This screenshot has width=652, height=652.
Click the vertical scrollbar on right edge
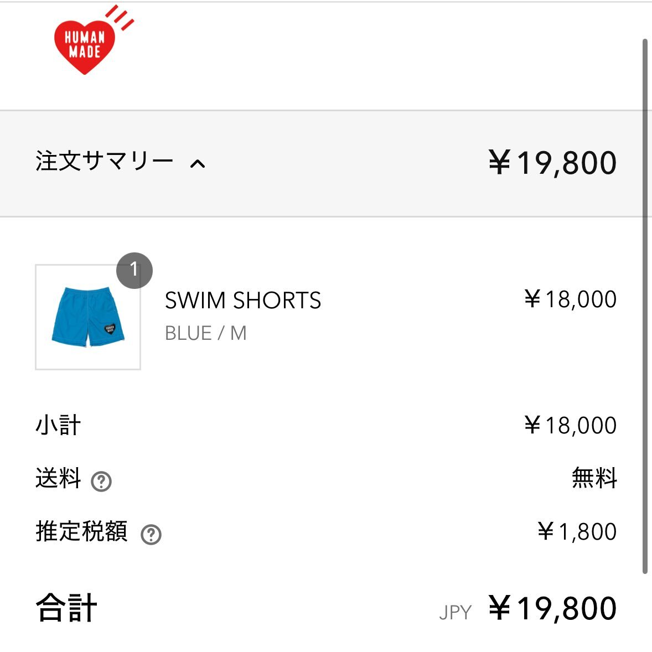[x=645, y=306]
